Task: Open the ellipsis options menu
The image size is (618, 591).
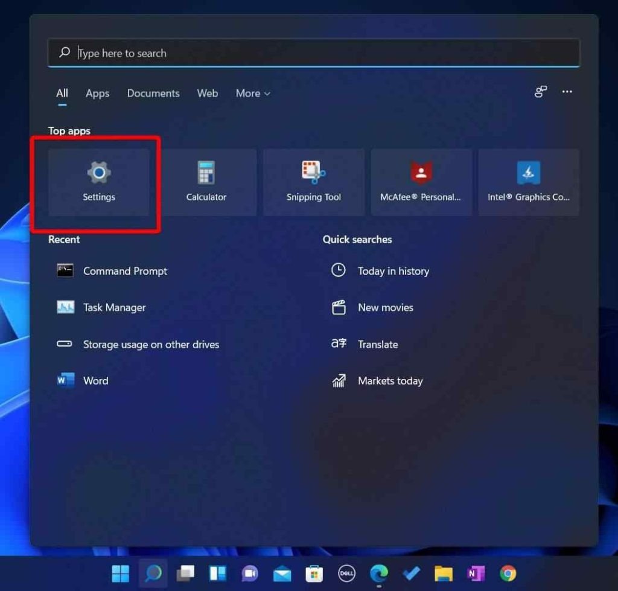Action: coord(567,92)
